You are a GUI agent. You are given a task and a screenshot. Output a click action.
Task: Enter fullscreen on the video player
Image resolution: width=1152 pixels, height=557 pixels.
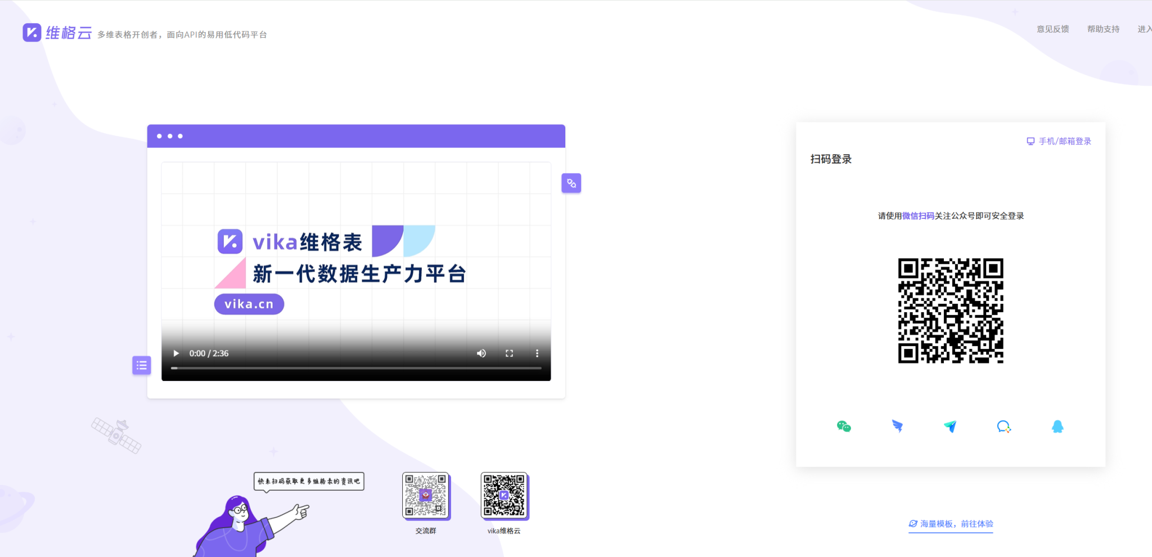point(509,353)
